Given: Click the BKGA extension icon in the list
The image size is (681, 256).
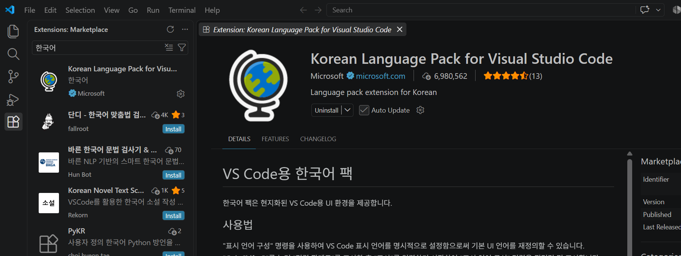Looking at the screenshot, I should [49, 163].
